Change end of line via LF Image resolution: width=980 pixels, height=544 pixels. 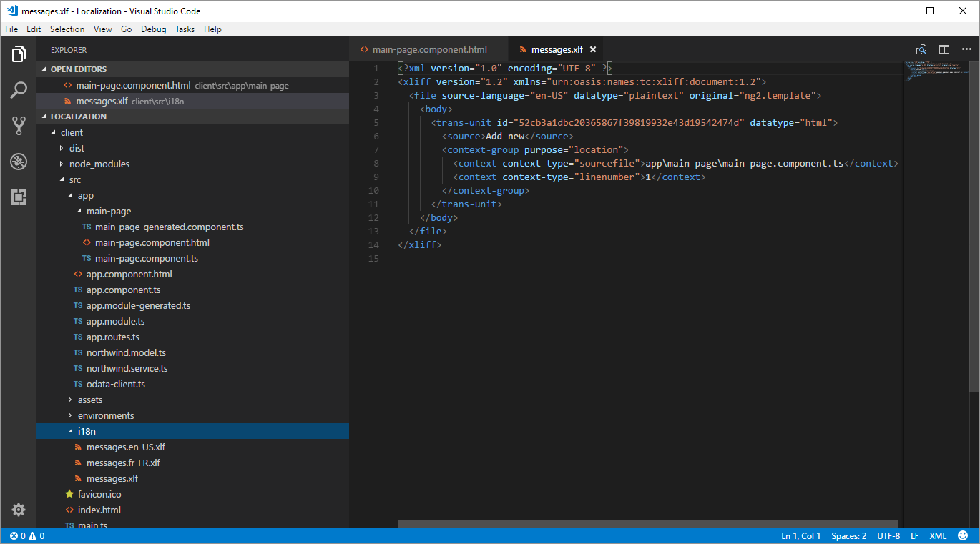coord(915,536)
